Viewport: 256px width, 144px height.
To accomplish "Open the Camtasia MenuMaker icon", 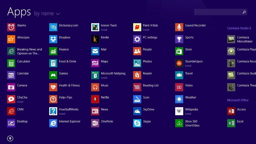I will click(231, 39).
